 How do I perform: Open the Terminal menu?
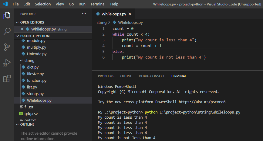point(98,4)
